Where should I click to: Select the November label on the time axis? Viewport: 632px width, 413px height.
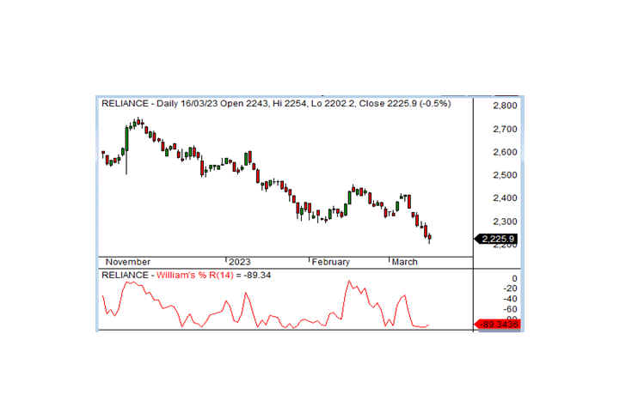pos(128,262)
